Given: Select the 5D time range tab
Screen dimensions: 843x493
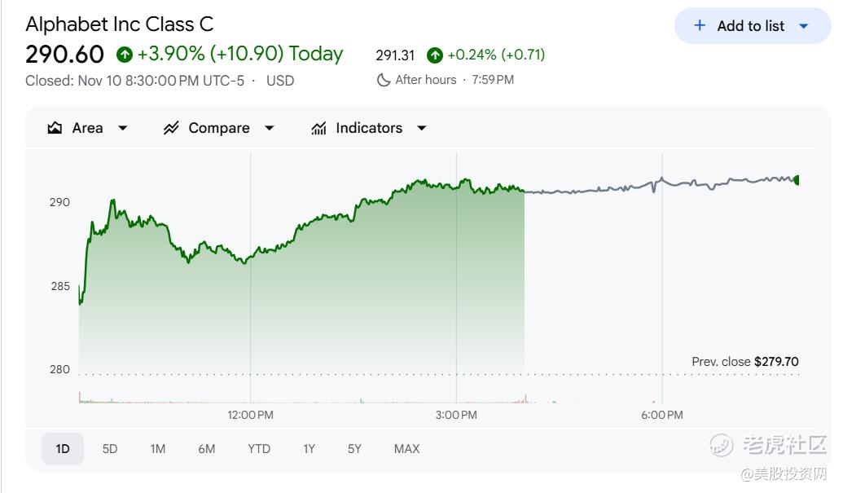Looking at the screenshot, I should click(x=110, y=449).
